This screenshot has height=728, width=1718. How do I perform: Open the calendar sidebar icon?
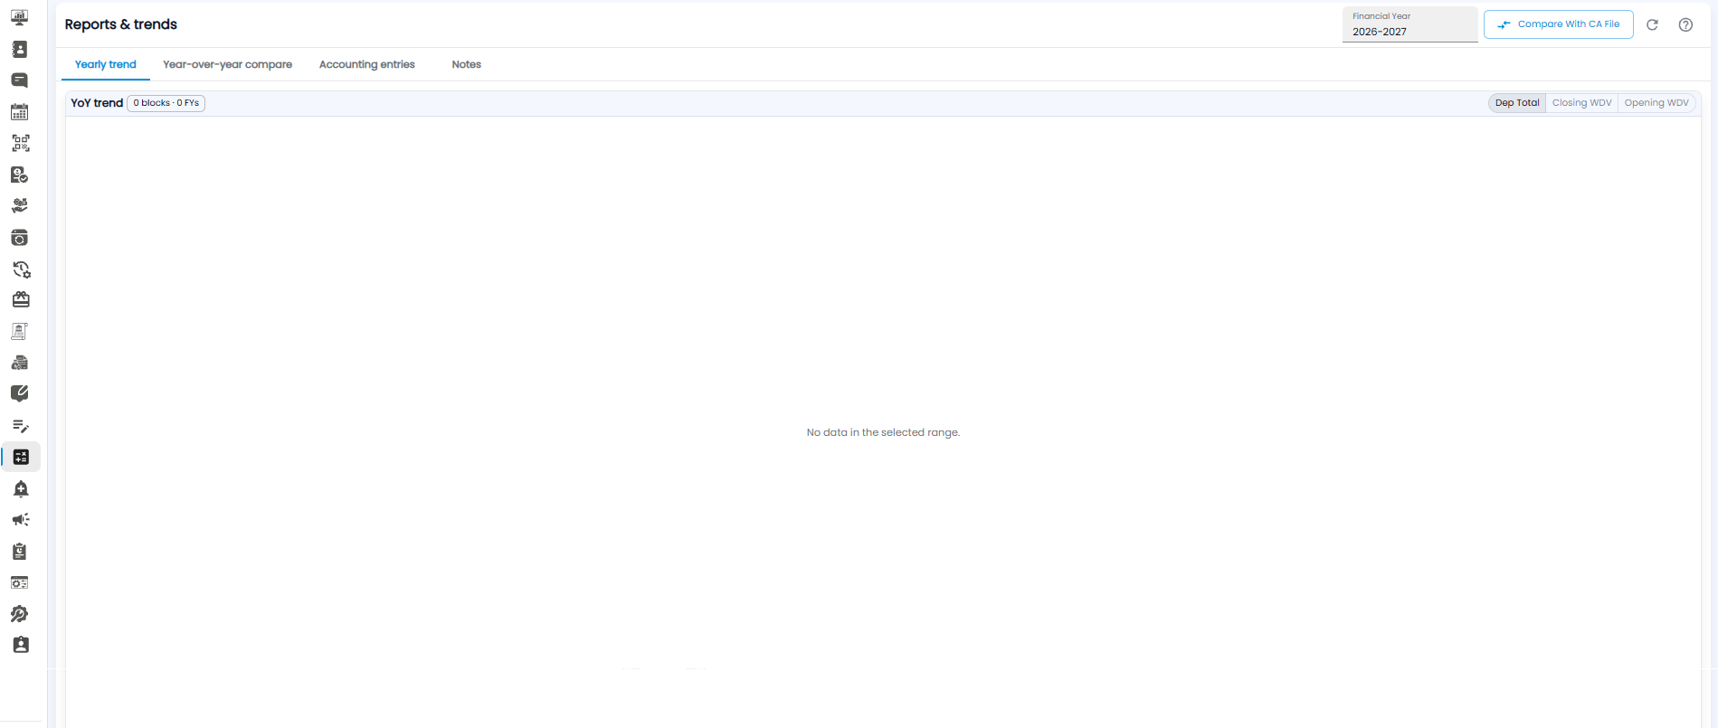(20, 112)
